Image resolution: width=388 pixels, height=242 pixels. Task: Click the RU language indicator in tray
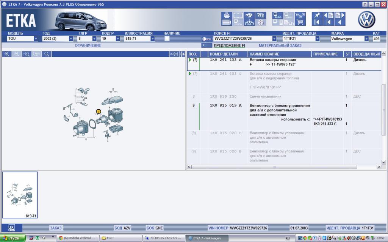287,238
